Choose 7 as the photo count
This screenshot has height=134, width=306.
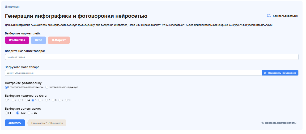46,100
